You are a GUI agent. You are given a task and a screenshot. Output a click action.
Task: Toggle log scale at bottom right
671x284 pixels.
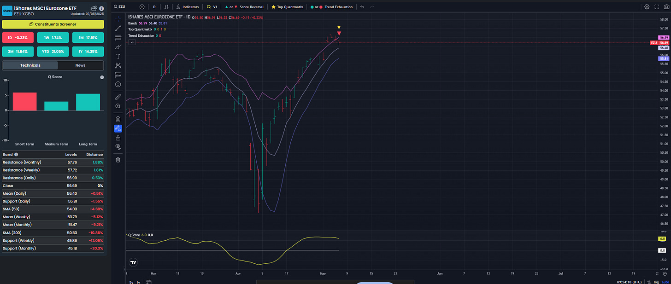point(656,282)
